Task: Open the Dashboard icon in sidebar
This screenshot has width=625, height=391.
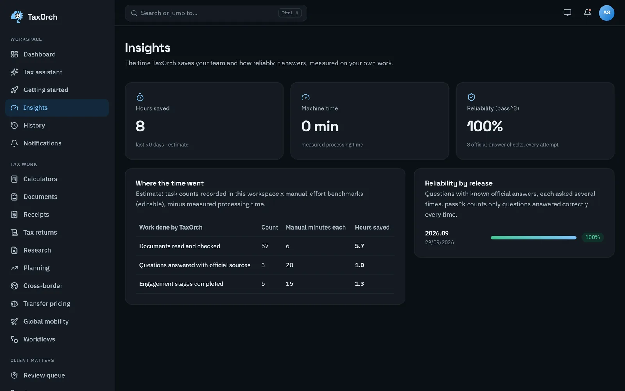Action: [14, 54]
